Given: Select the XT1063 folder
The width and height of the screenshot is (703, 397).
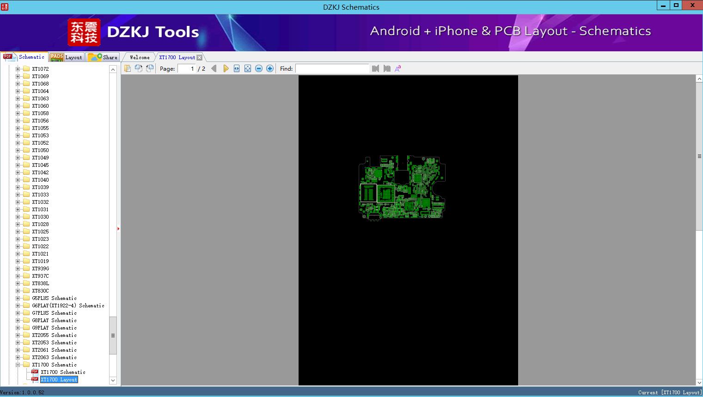Looking at the screenshot, I should [40, 98].
